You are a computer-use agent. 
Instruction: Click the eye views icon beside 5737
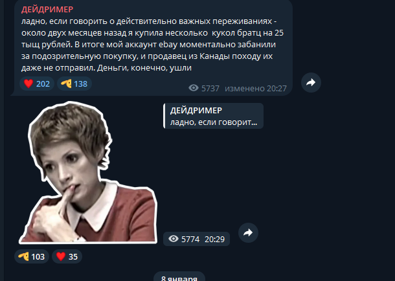click(x=194, y=88)
